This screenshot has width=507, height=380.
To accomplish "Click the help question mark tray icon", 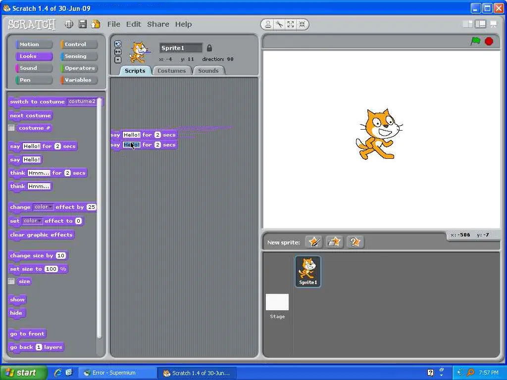I will click(x=430, y=373).
